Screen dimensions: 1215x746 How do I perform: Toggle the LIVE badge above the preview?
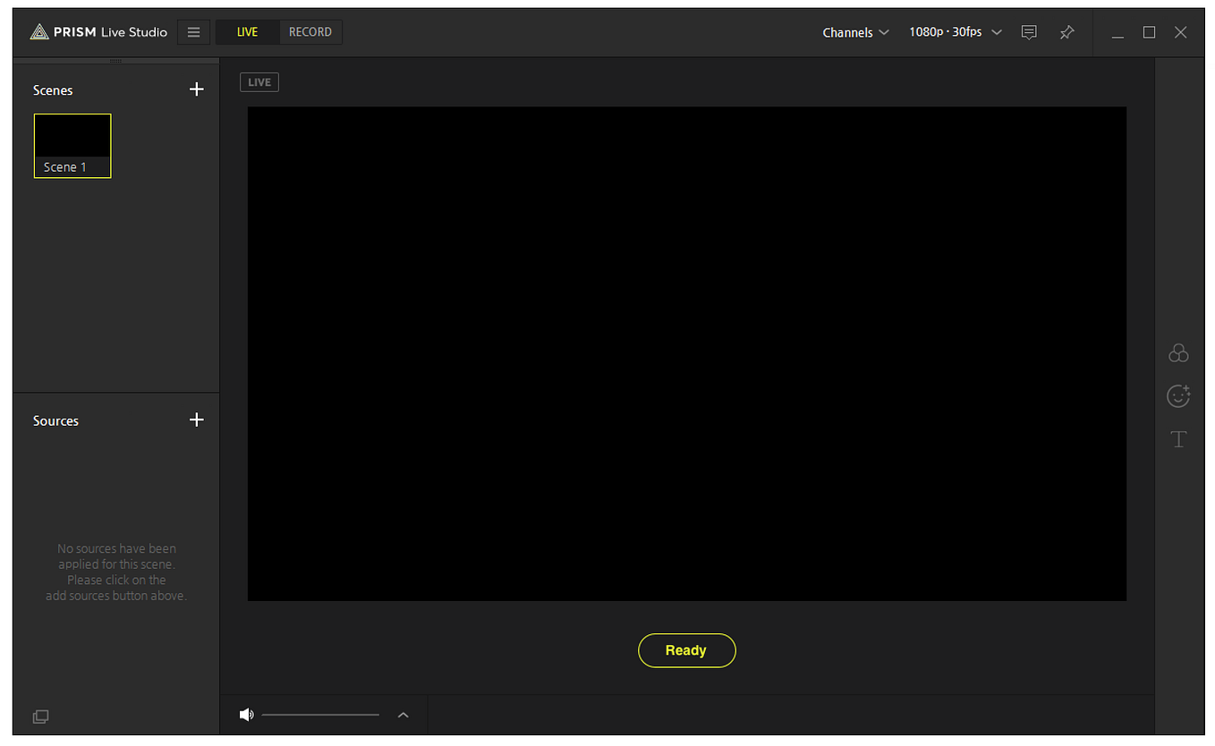[259, 81]
